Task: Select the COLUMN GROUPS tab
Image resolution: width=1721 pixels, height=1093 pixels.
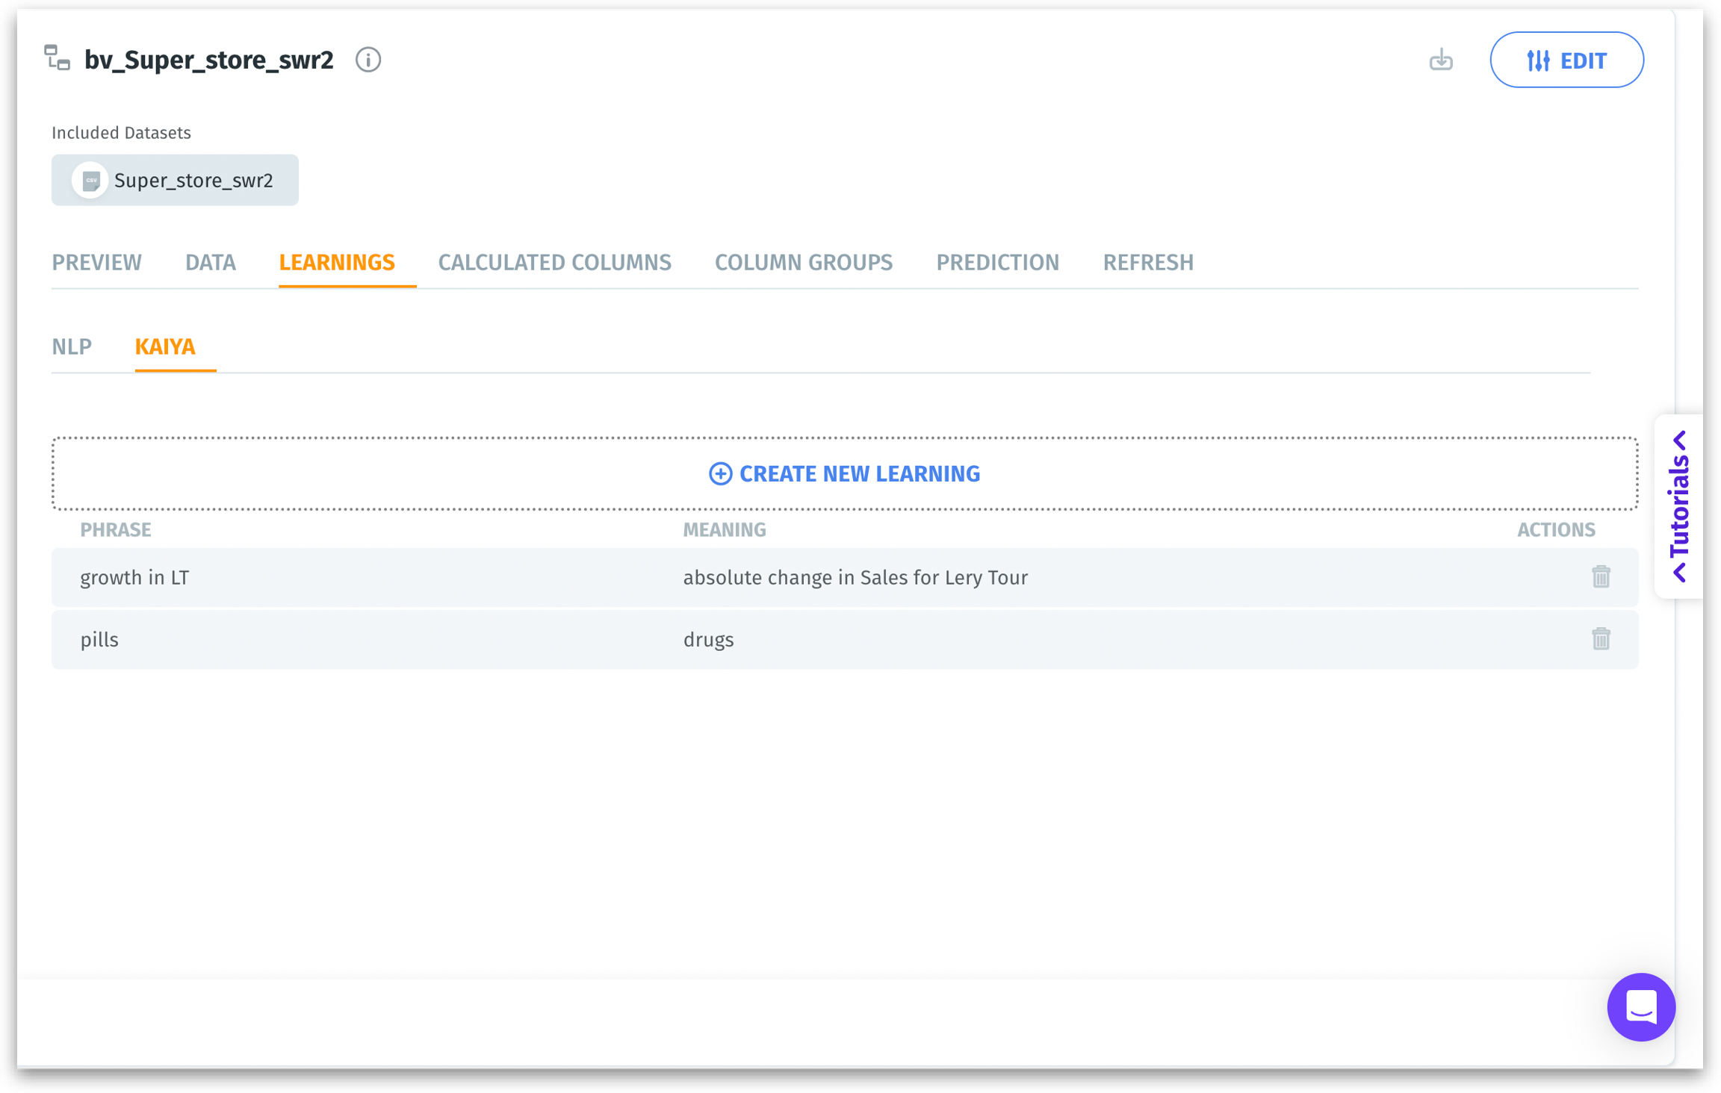Action: [803, 263]
